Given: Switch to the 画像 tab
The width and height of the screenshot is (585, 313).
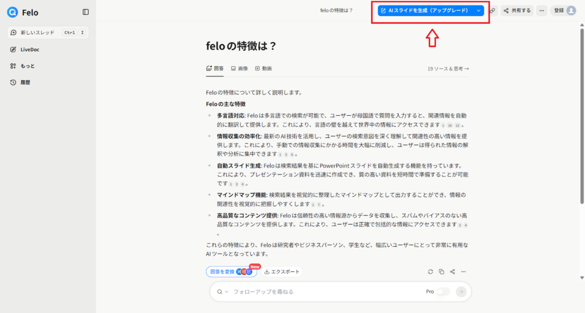Looking at the screenshot, I should click(x=239, y=68).
